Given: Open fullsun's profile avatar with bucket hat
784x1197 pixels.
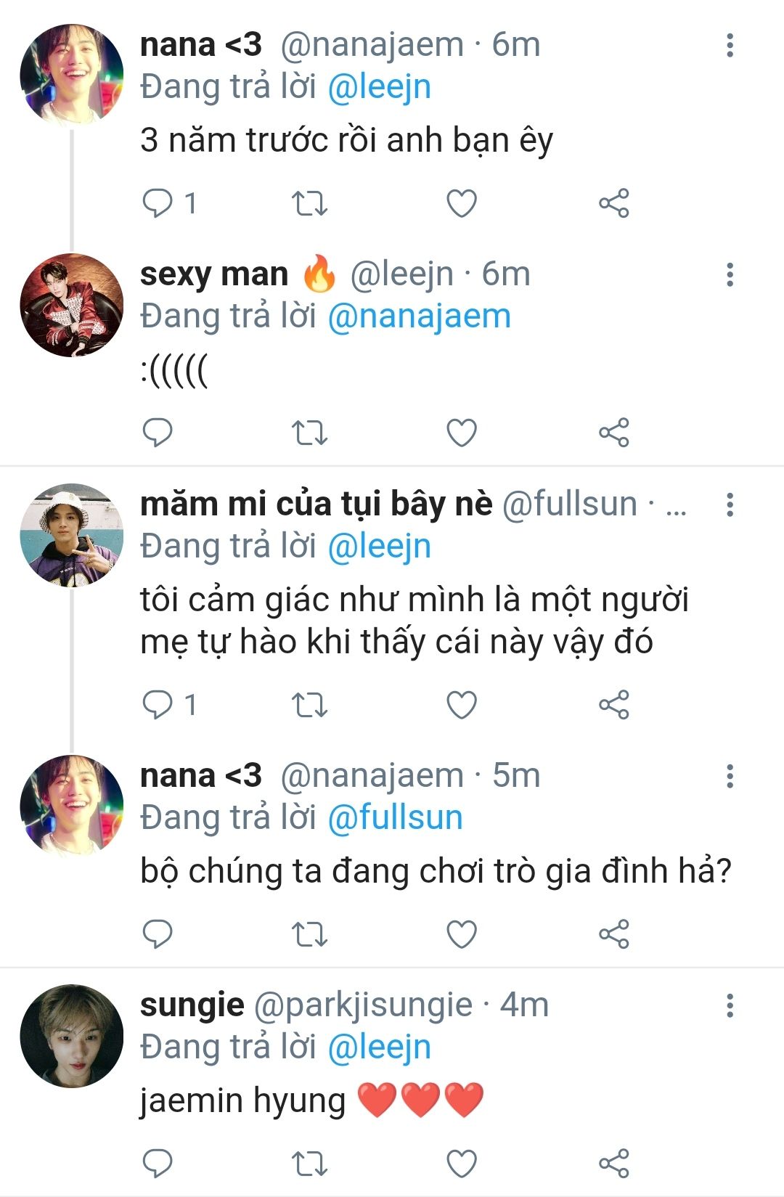Looking at the screenshot, I should click(72, 535).
